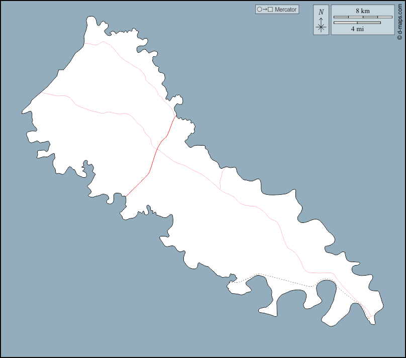Viewport: 406px width, 358px height.
Task: Click the 4 mi scale label
Action: click(357, 29)
